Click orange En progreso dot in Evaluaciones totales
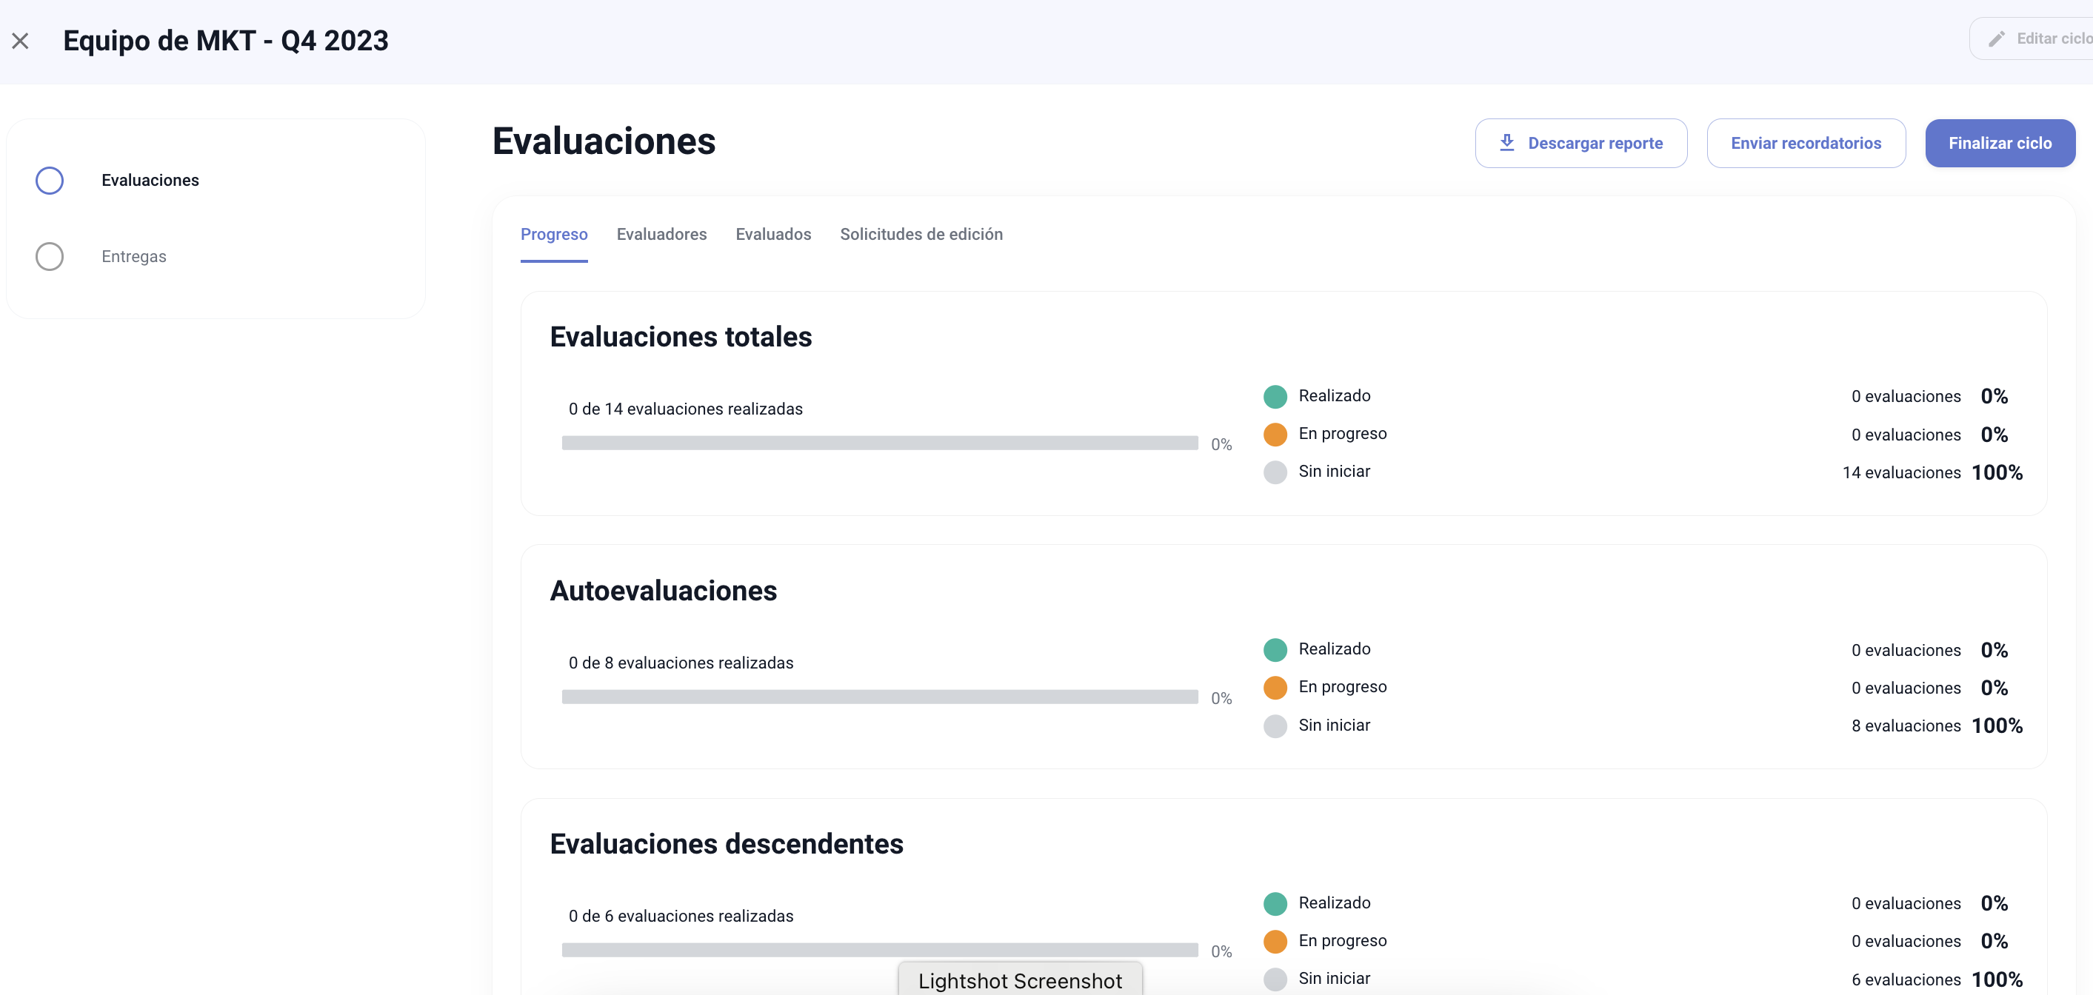Viewport: 2093px width, 995px height. (1275, 435)
